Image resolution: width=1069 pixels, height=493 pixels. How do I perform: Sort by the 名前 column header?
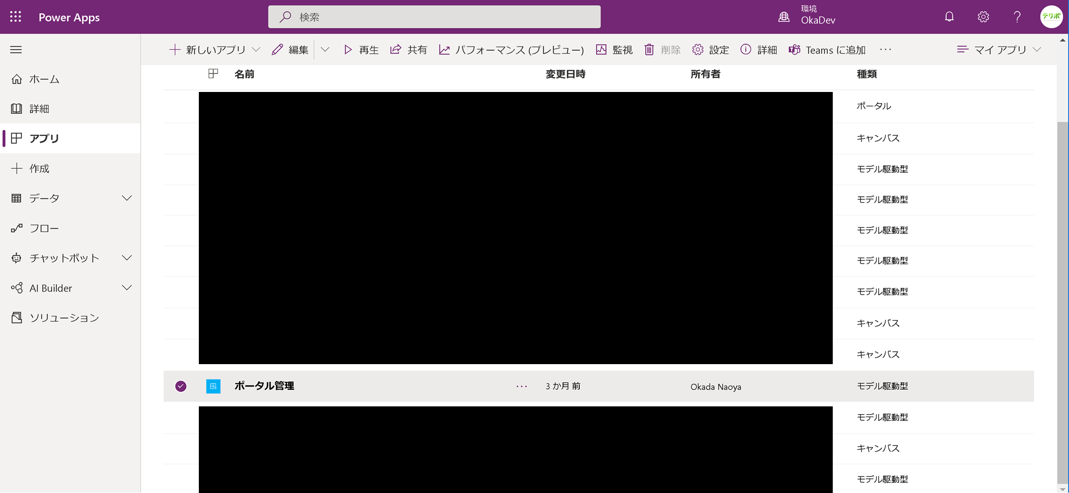tap(244, 74)
